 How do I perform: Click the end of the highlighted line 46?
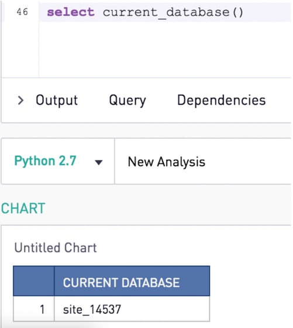pos(267,12)
